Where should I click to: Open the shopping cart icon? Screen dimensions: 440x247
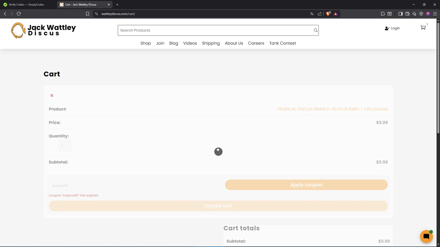[423, 28]
